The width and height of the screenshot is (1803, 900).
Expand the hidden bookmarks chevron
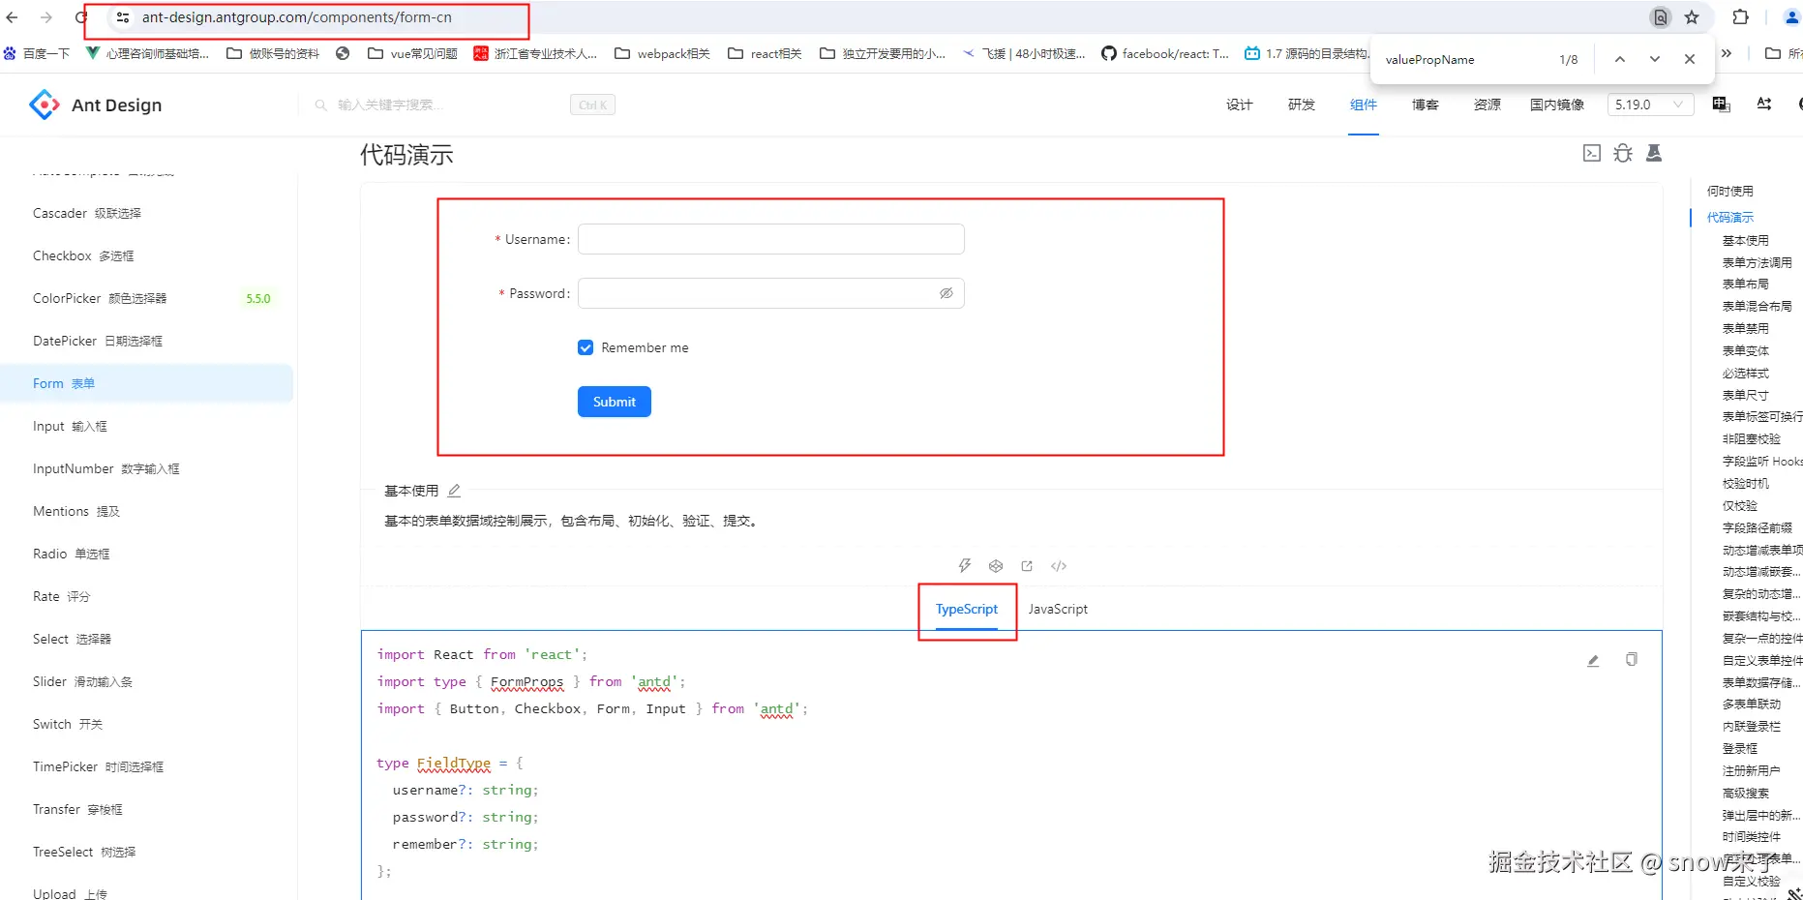coord(1727,53)
